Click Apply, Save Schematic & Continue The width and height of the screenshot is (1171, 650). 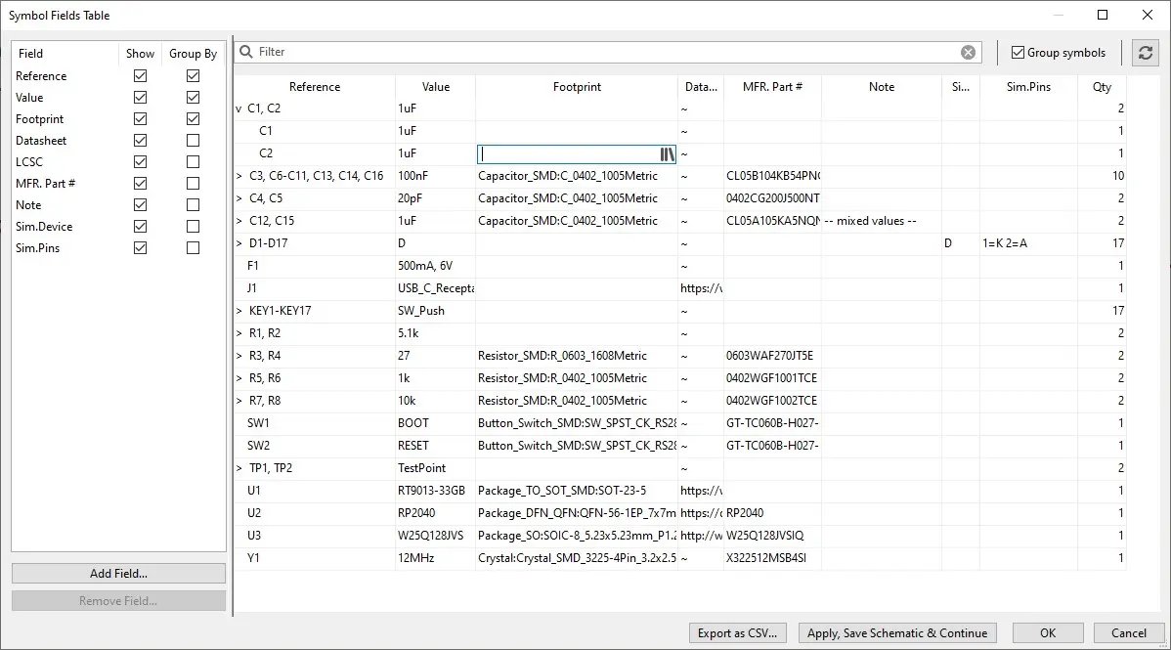pos(897,632)
